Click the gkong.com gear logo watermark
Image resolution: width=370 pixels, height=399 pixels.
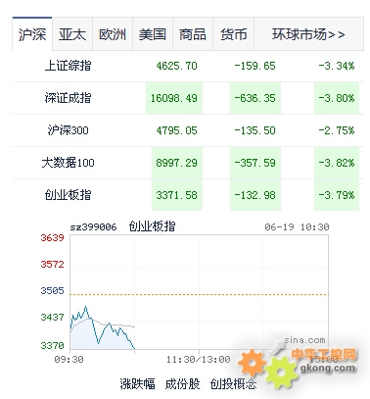click(297, 365)
